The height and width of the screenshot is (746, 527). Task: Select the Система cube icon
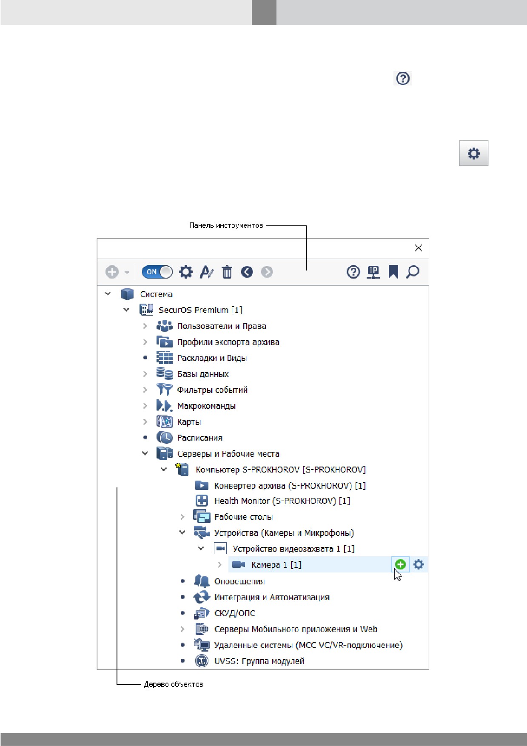[127, 294]
